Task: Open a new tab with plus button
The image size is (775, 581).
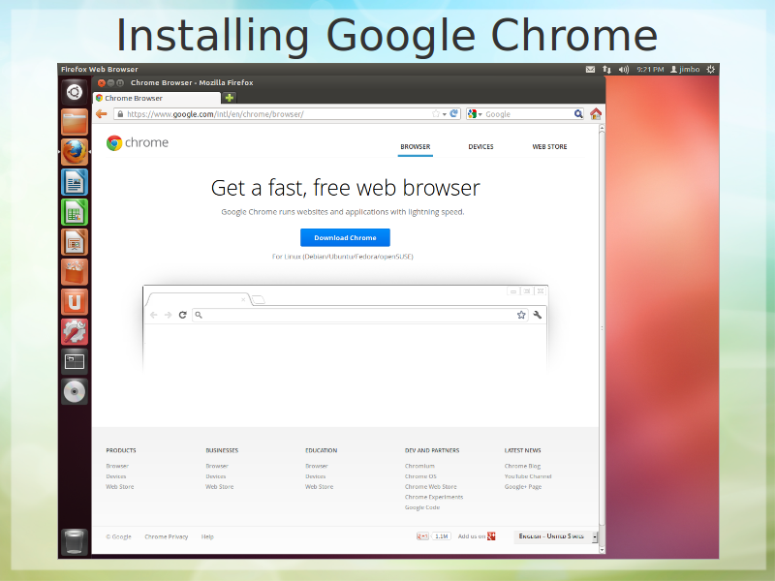Action: (x=230, y=98)
